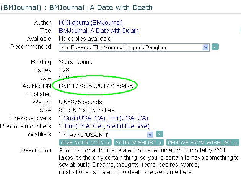Viewport: 241px width, 176px height.
Task: Open title link BMJournal: A Date with Death
Action: point(99,31)
